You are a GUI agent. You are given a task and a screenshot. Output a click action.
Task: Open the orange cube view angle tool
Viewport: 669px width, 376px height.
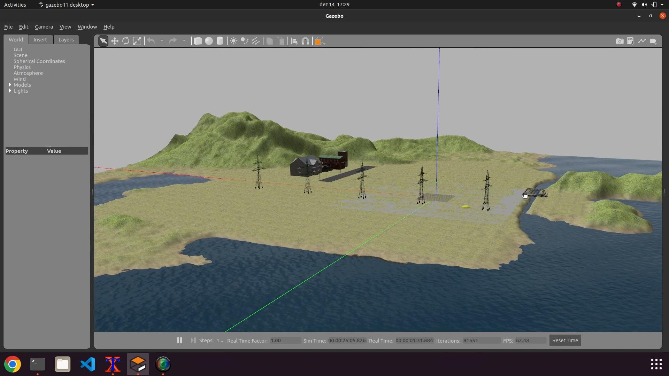point(319,41)
